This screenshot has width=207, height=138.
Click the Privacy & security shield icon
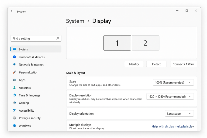[14, 118]
